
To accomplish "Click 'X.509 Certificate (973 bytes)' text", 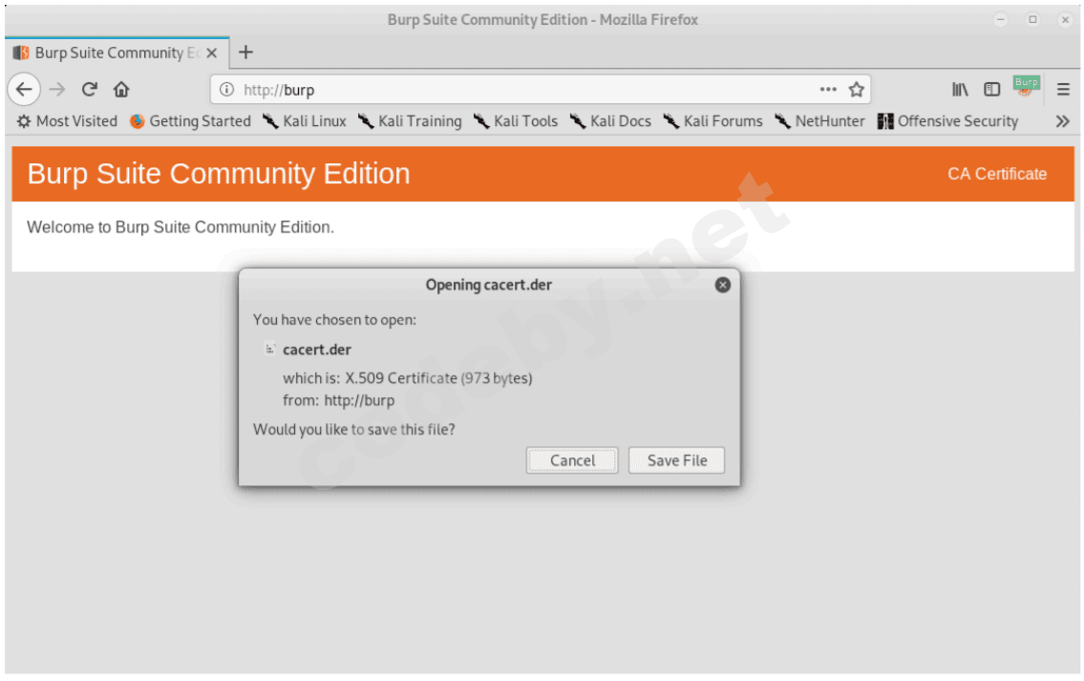I will (x=439, y=378).
